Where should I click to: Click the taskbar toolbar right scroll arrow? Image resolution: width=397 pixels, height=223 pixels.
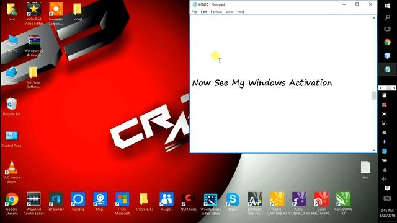(394, 88)
